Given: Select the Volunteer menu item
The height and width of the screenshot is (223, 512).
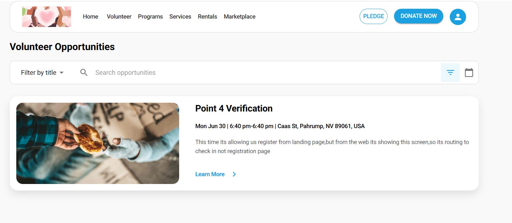Looking at the screenshot, I should tap(119, 17).
